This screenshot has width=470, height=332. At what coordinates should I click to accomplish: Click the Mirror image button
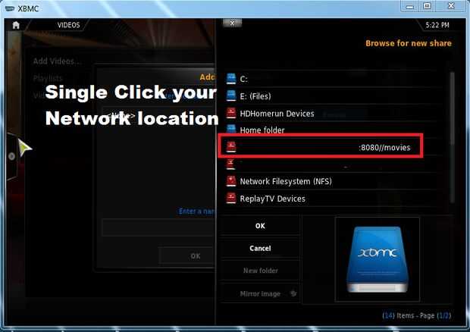260,293
